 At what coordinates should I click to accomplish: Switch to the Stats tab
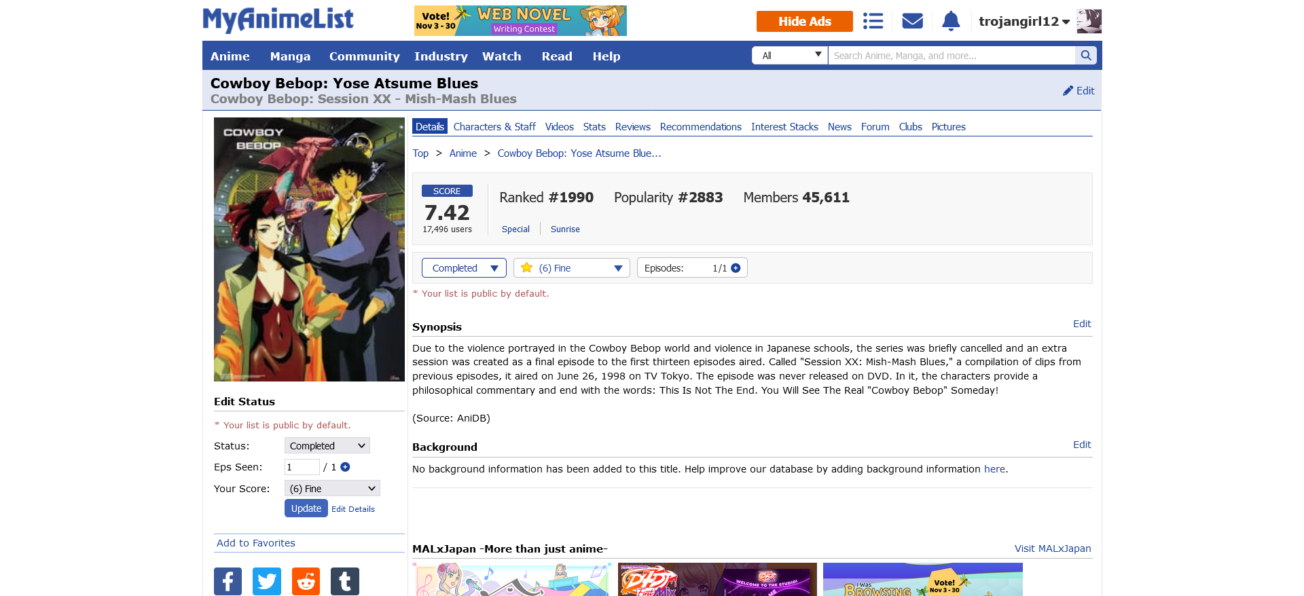[x=594, y=127]
